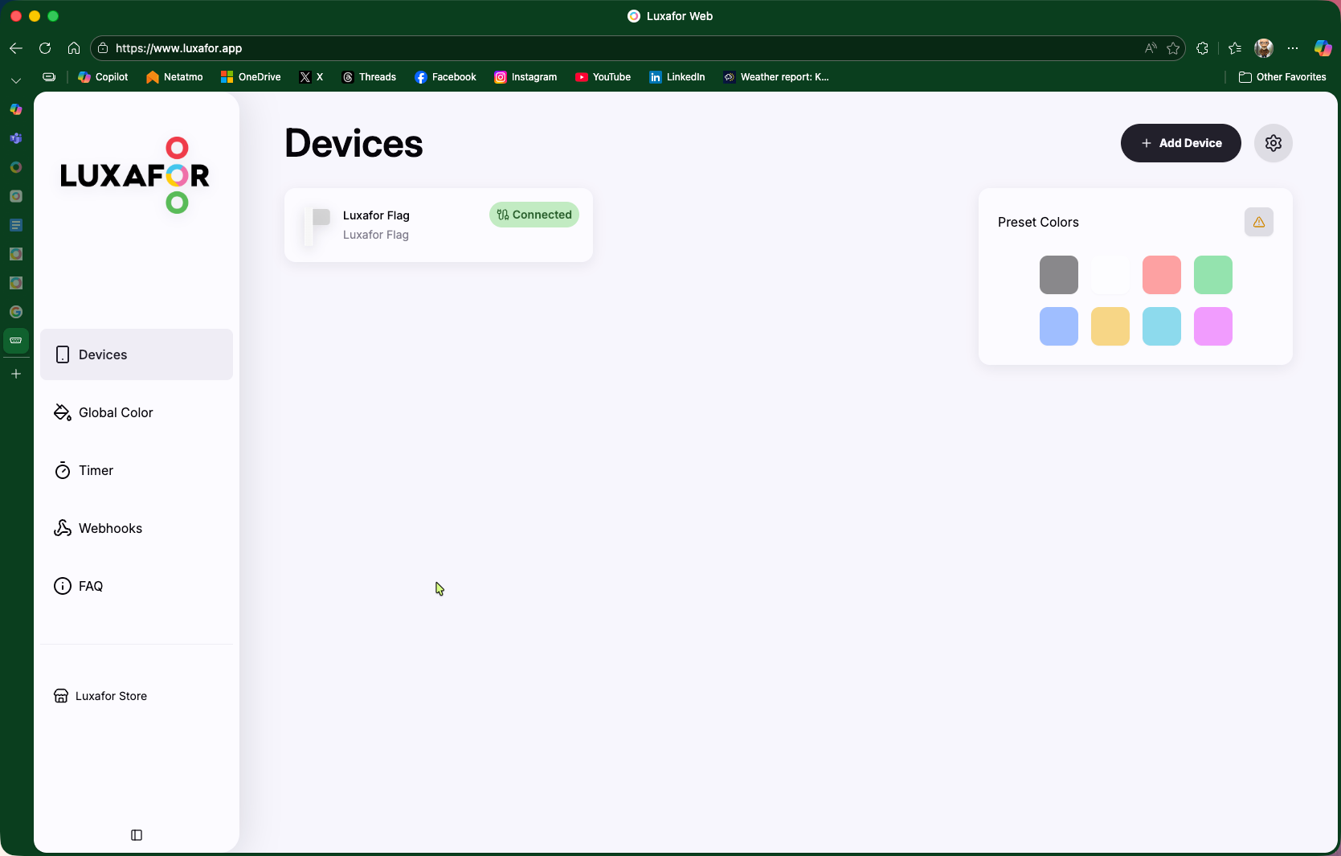
Task: Refresh the page in browser
Action: tap(45, 48)
